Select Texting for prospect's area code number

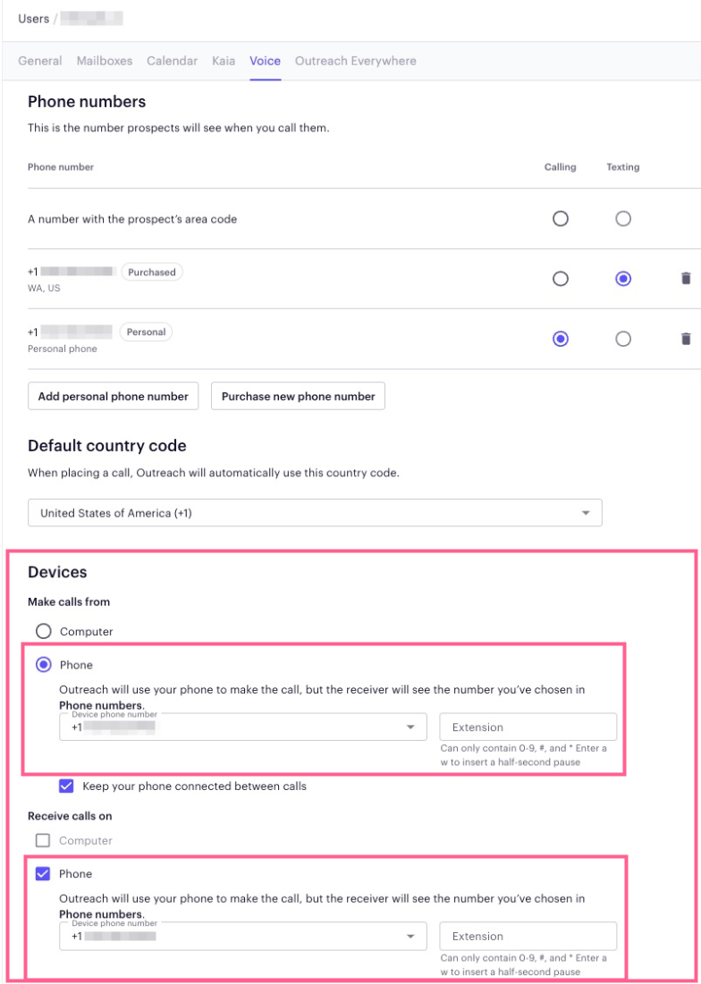pyautogui.click(x=622, y=218)
